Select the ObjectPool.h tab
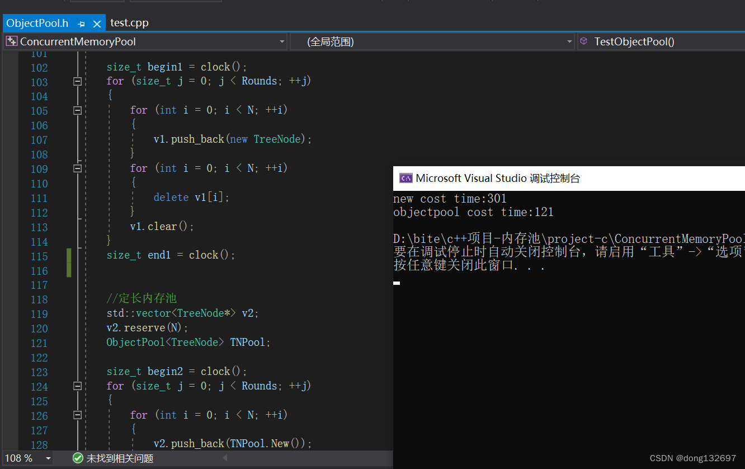This screenshot has height=469, width=745. point(37,23)
